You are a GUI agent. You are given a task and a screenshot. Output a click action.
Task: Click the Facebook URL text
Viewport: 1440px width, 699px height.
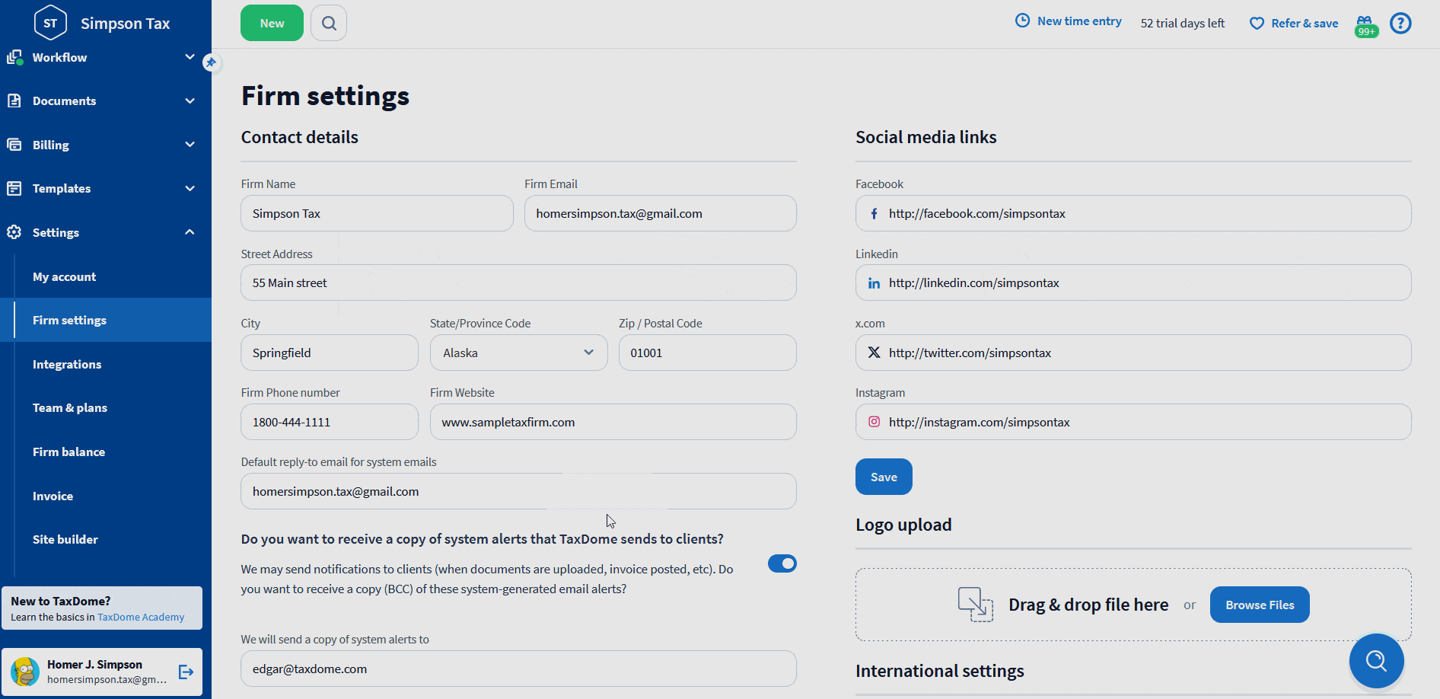[x=976, y=214]
